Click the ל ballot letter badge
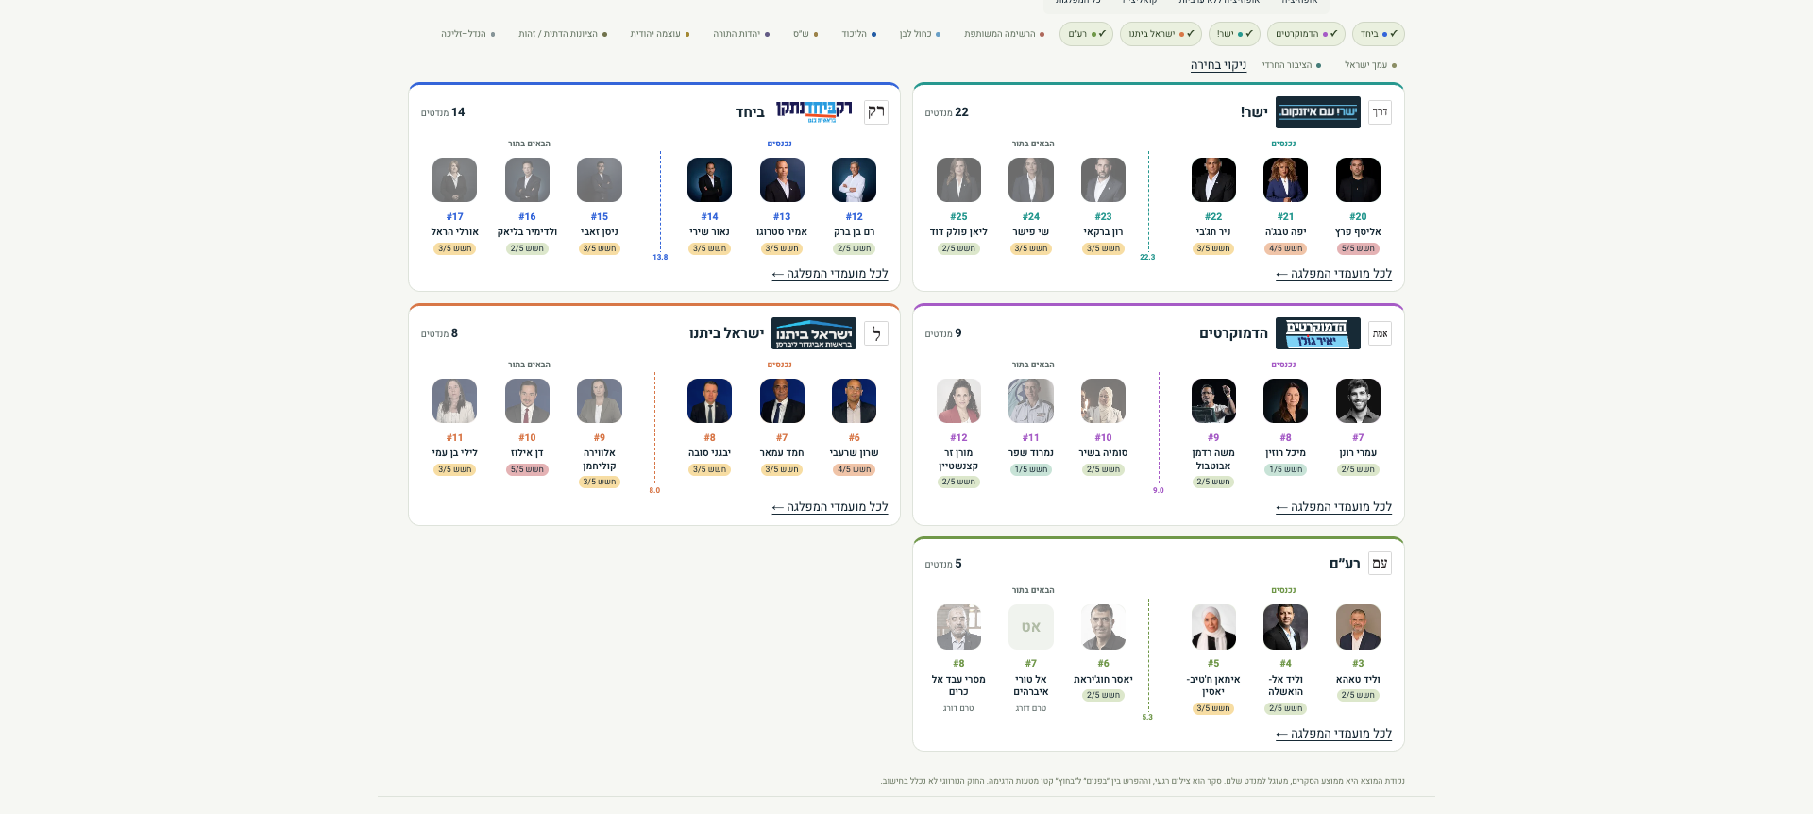Viewport: 1813px width, 814px height. (876, 333)
